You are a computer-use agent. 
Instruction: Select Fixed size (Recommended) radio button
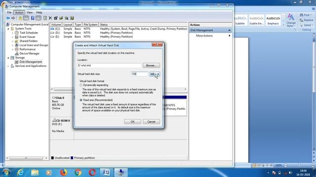[x=81, y=100]
